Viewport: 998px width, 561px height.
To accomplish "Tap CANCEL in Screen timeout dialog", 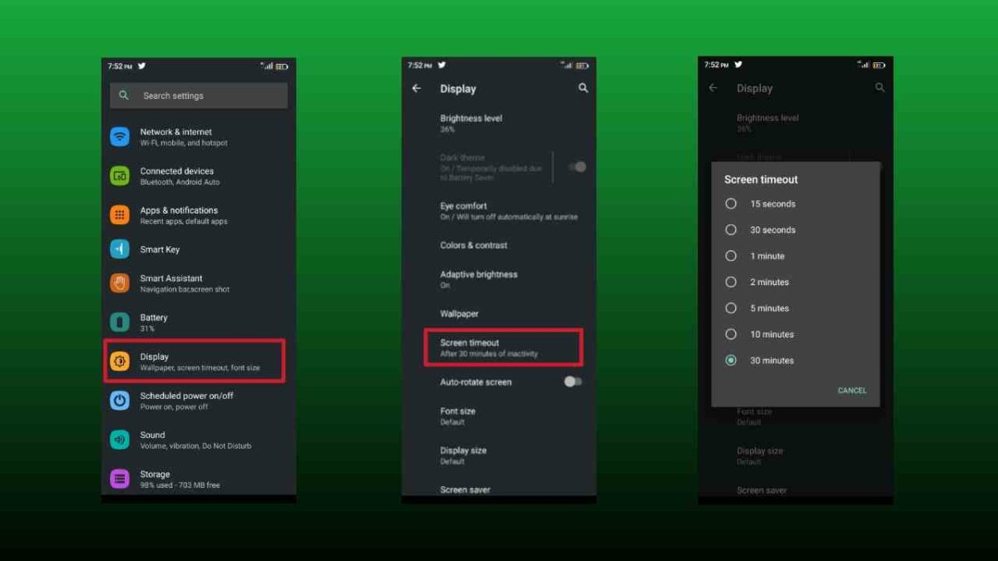I will [x=852, y=391].
